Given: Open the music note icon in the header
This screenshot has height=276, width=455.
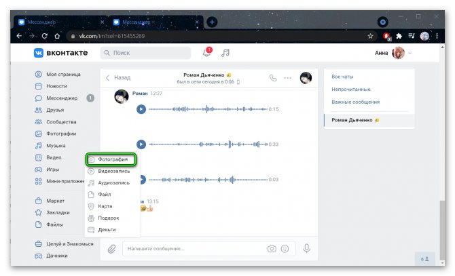Looking at the screenshot, I should tap(225, 53).
